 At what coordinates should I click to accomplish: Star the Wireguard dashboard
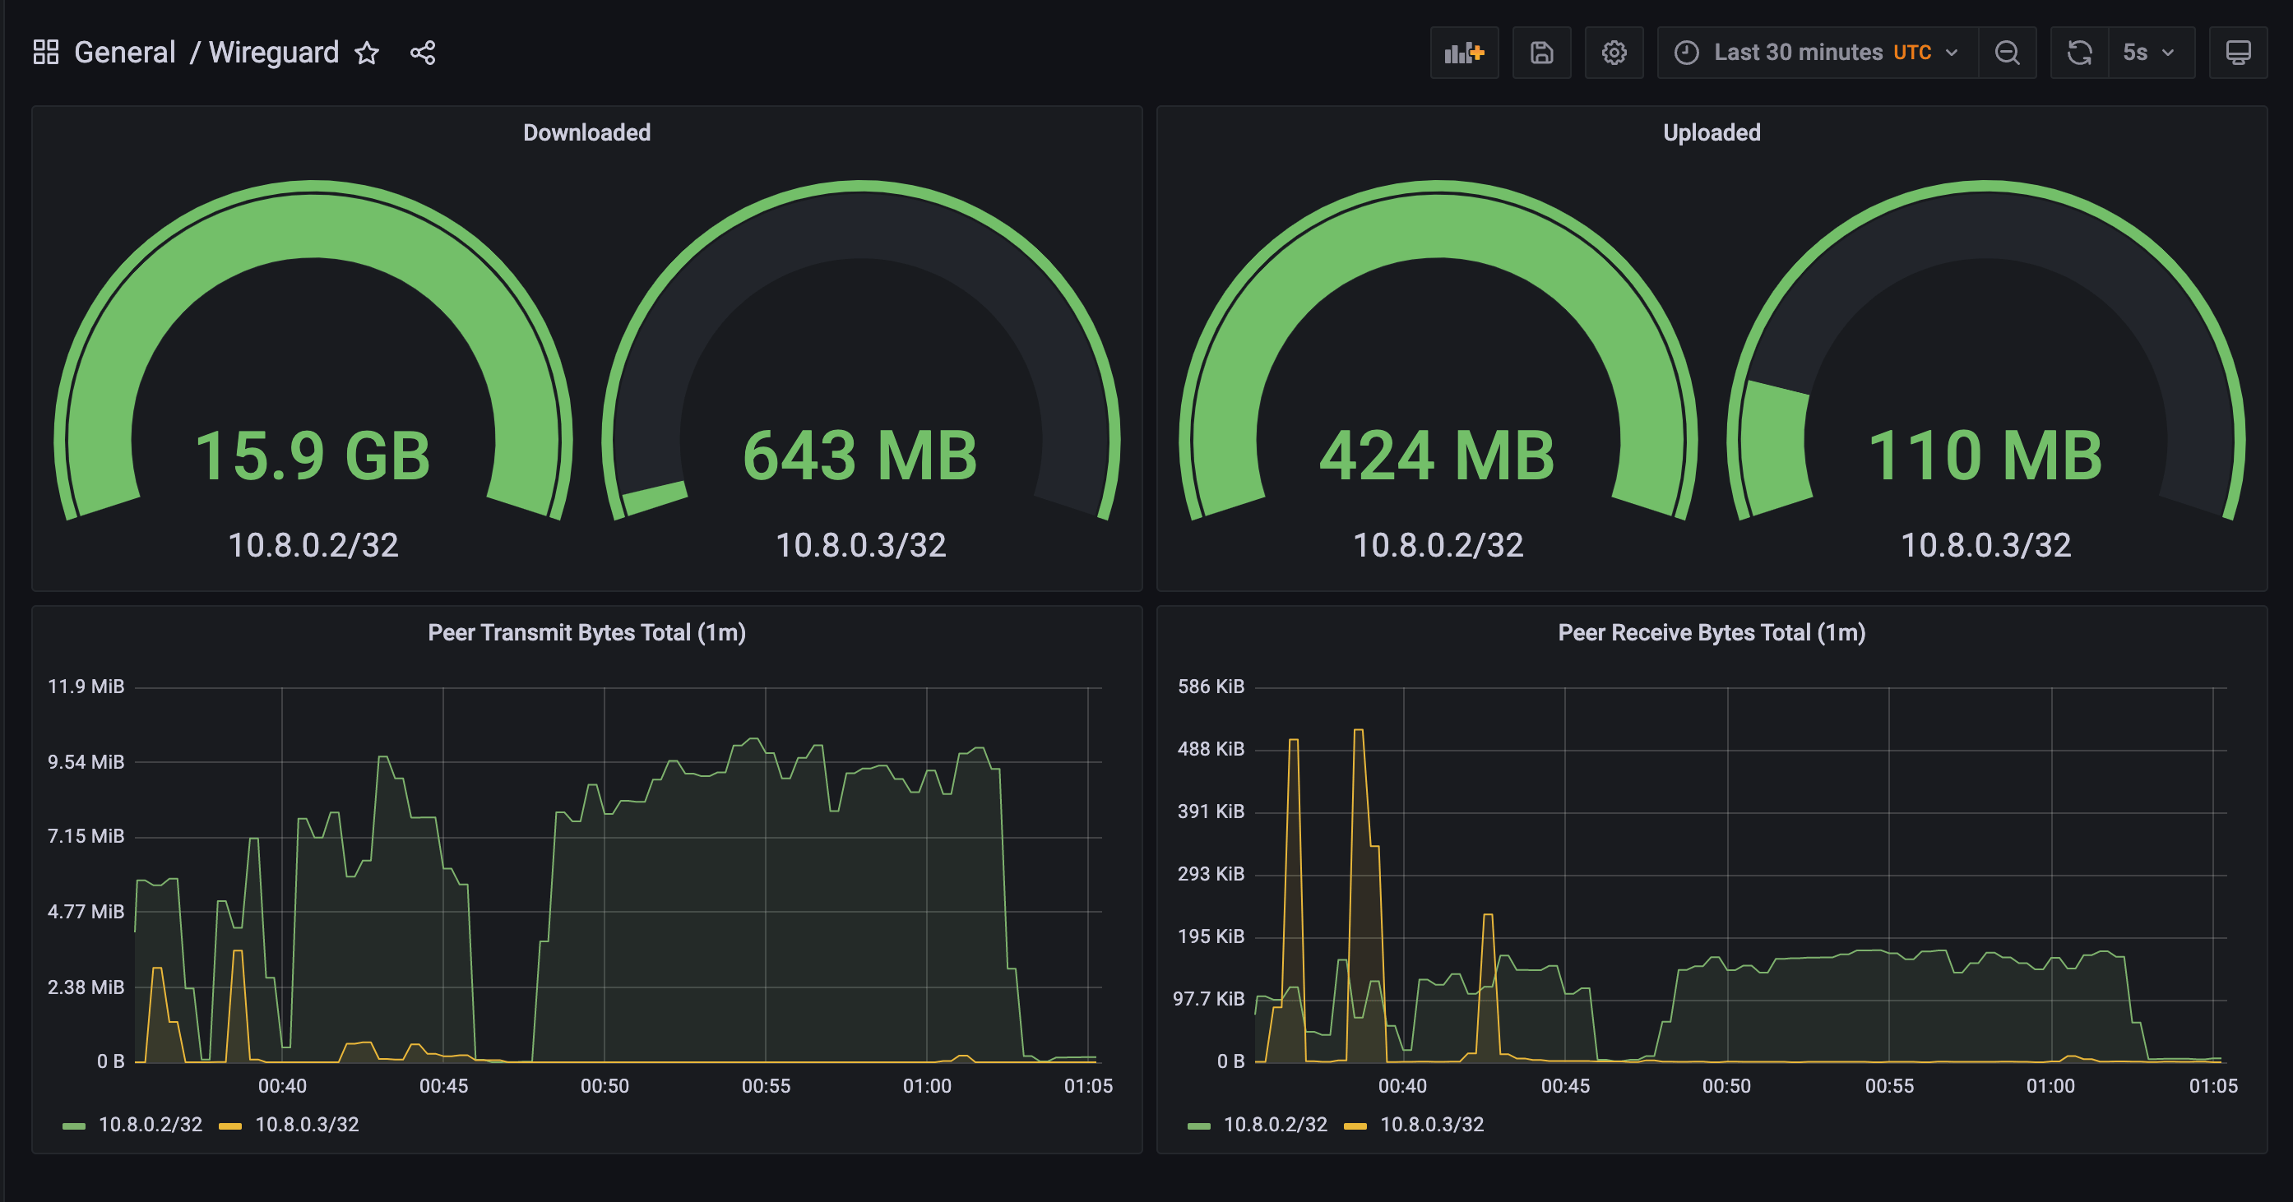pyautogui.click(x=367, y=53)
